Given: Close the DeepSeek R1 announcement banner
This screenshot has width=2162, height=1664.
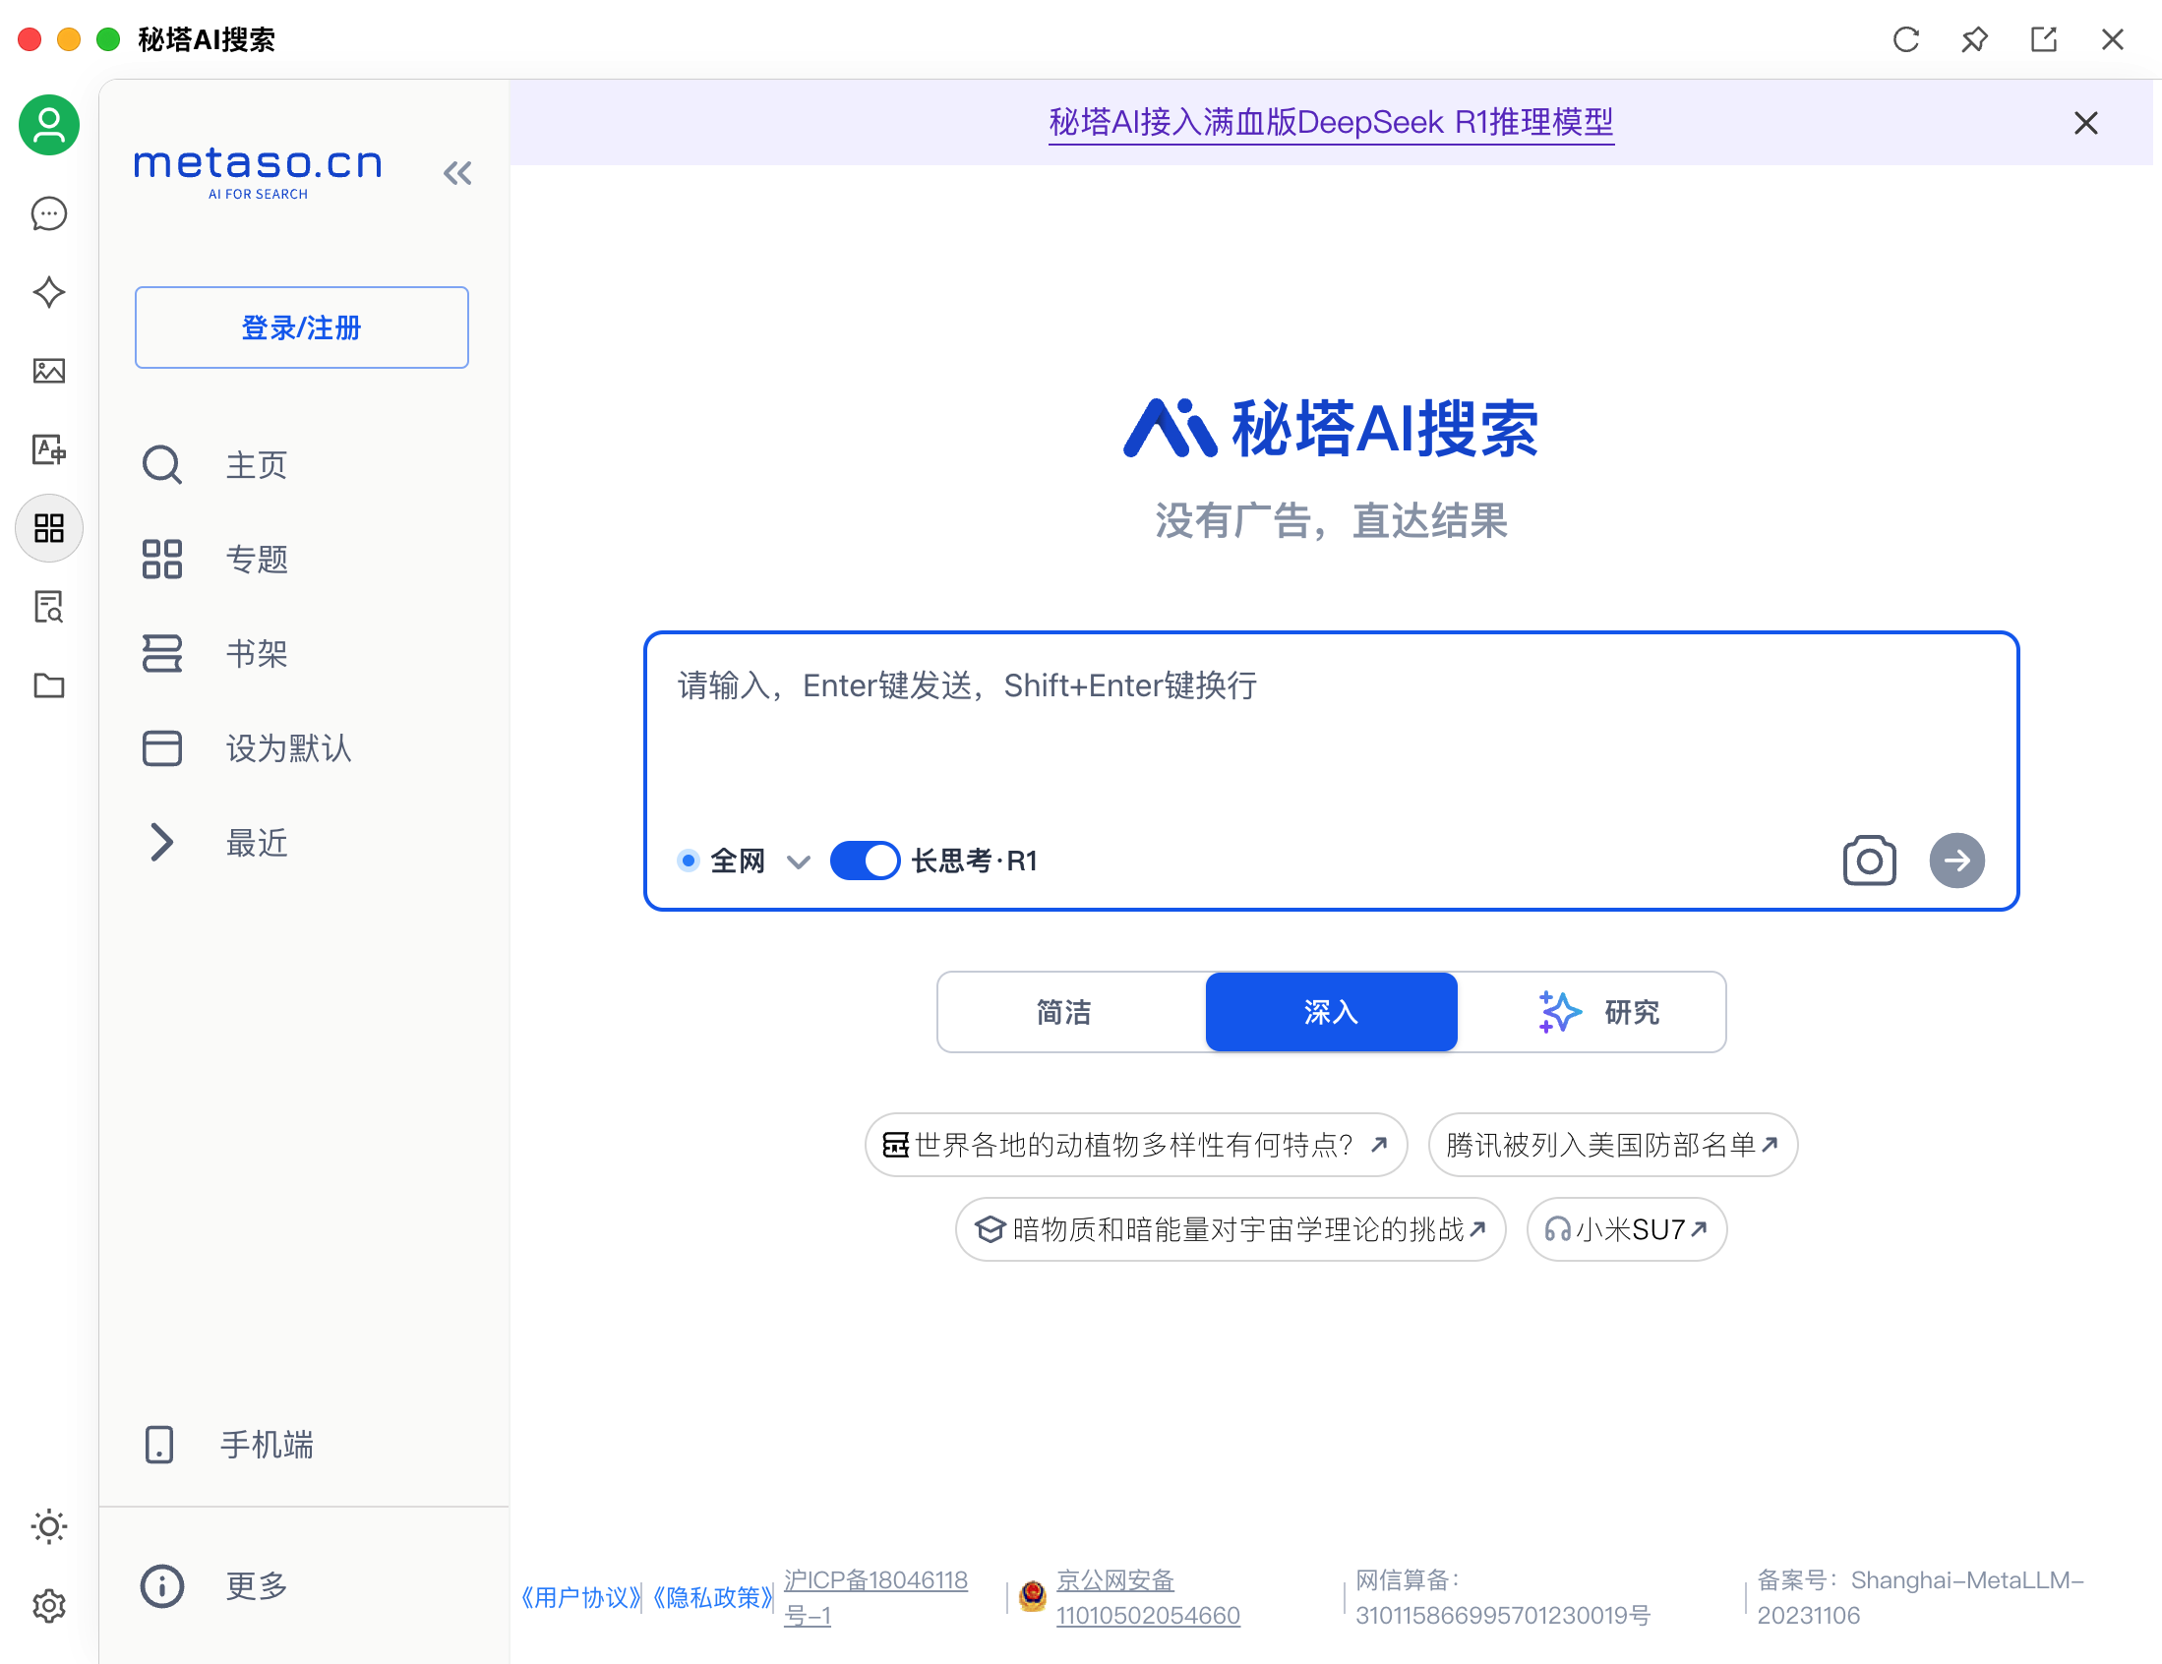Looking at the screenshot, I should [x=2086, y=123].
